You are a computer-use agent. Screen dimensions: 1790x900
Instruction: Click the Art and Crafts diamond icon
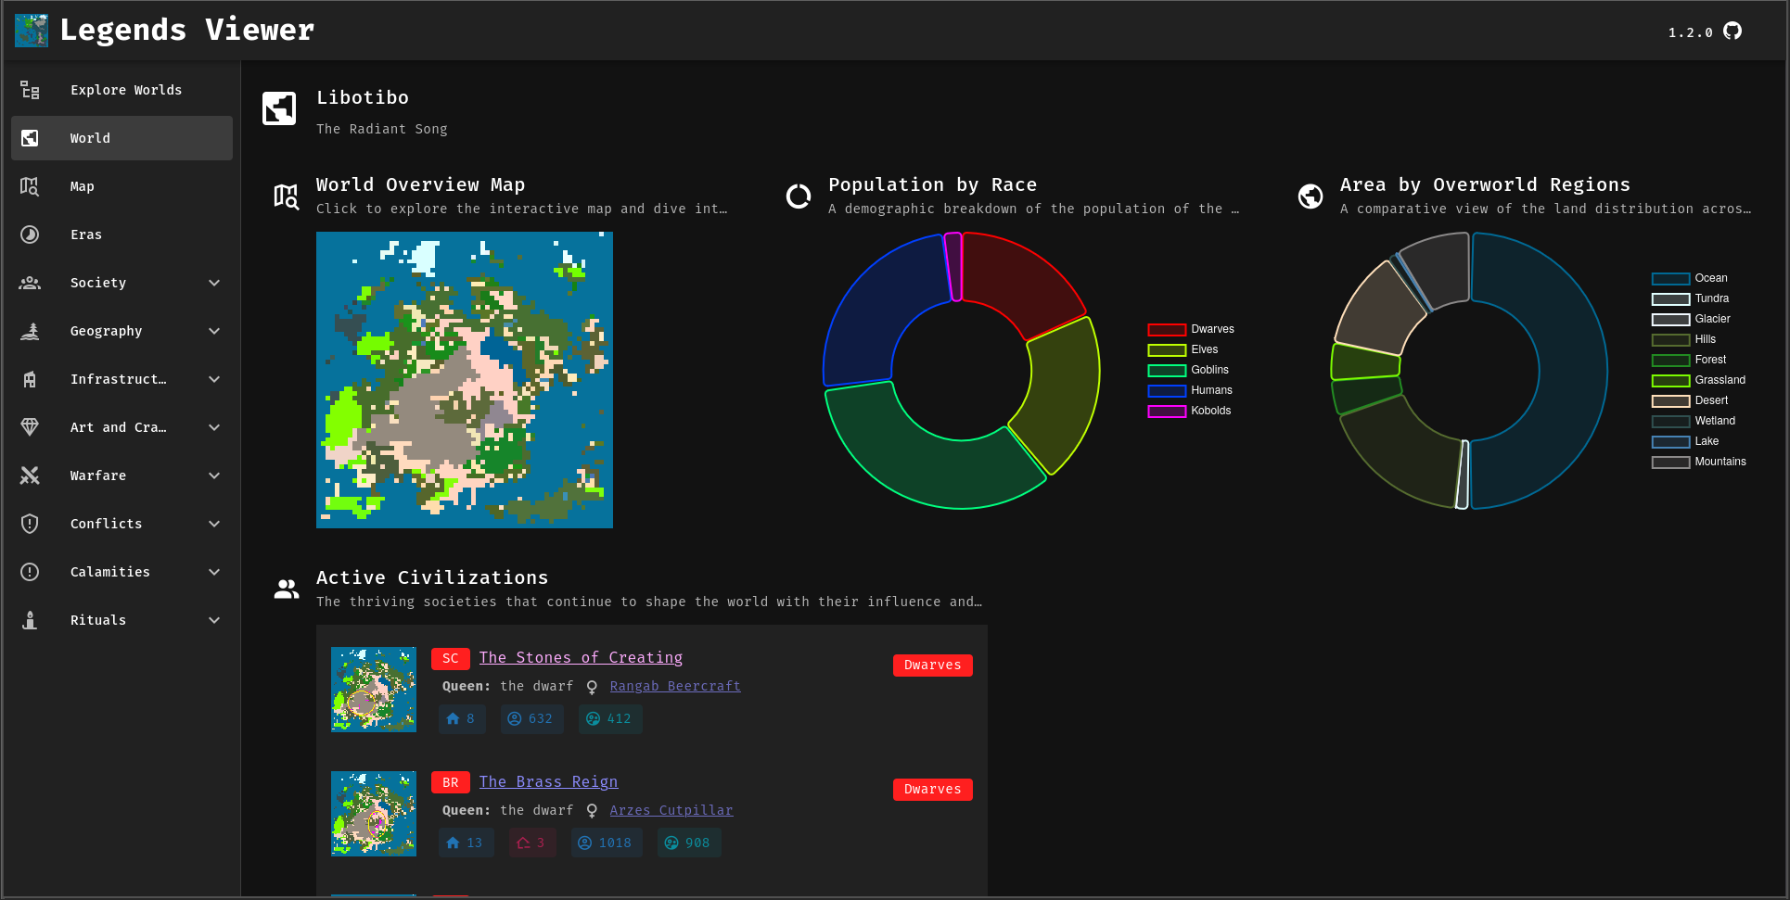(30, 427)
